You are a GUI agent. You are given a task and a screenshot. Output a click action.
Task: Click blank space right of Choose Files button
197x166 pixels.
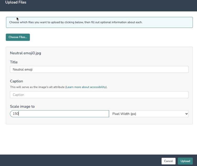coord(105,37)
